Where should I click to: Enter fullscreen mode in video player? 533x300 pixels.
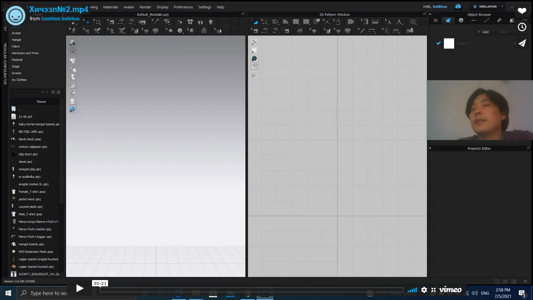[x=434, y=290]
